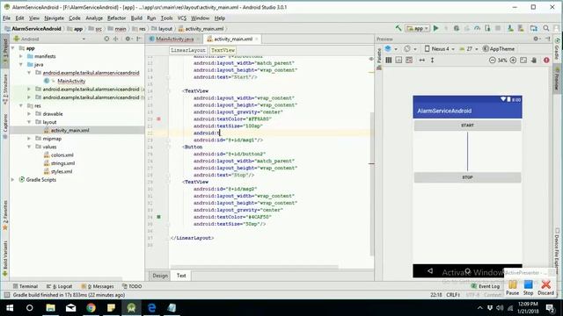The image size is (563, 316).
Task: Toggle the Terminal tool window
Action: pos(26,286)
